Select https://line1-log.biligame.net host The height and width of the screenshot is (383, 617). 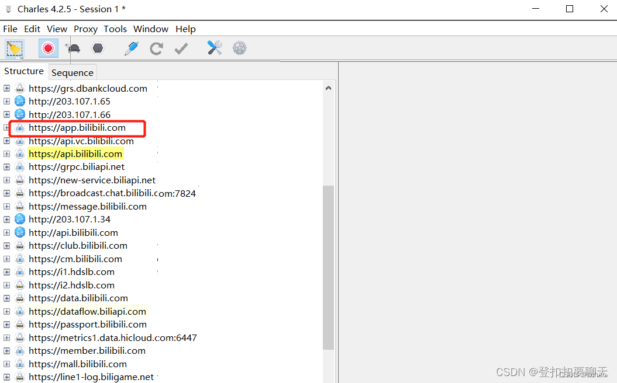click(91, 377)
